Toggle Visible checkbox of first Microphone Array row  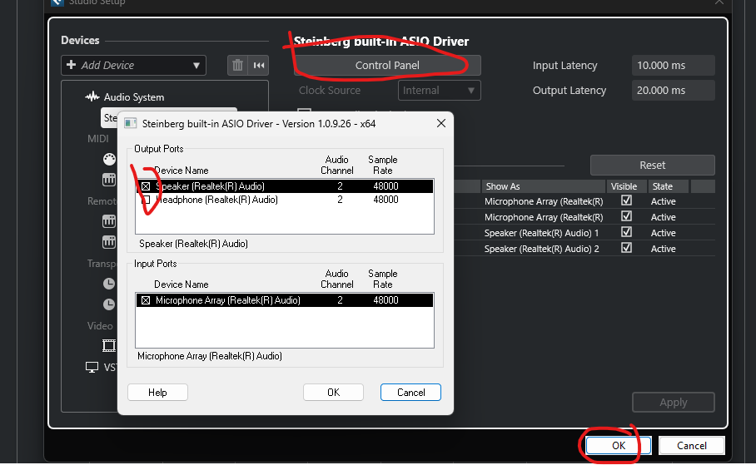626,200
